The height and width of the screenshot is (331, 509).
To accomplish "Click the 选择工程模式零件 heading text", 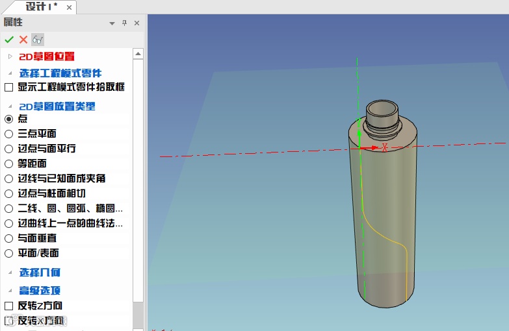I will 60,73.
